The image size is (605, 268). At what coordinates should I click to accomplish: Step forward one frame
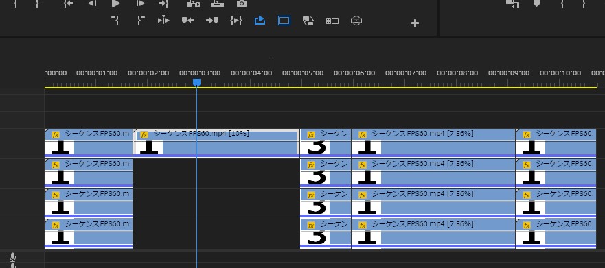click(141, 3)
